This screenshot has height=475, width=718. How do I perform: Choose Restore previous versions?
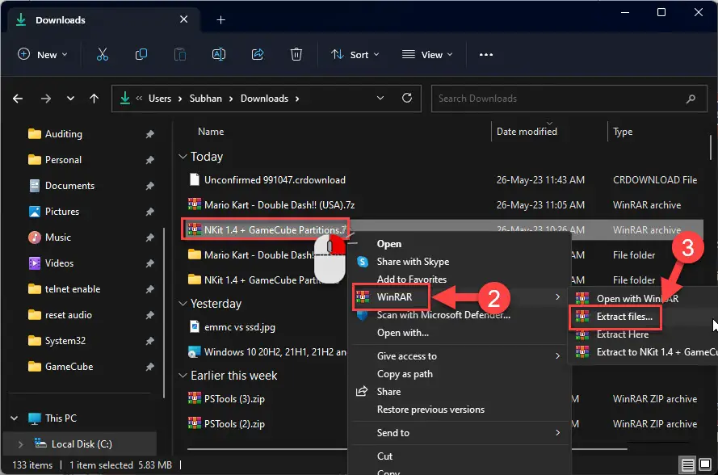pos(431,410)
